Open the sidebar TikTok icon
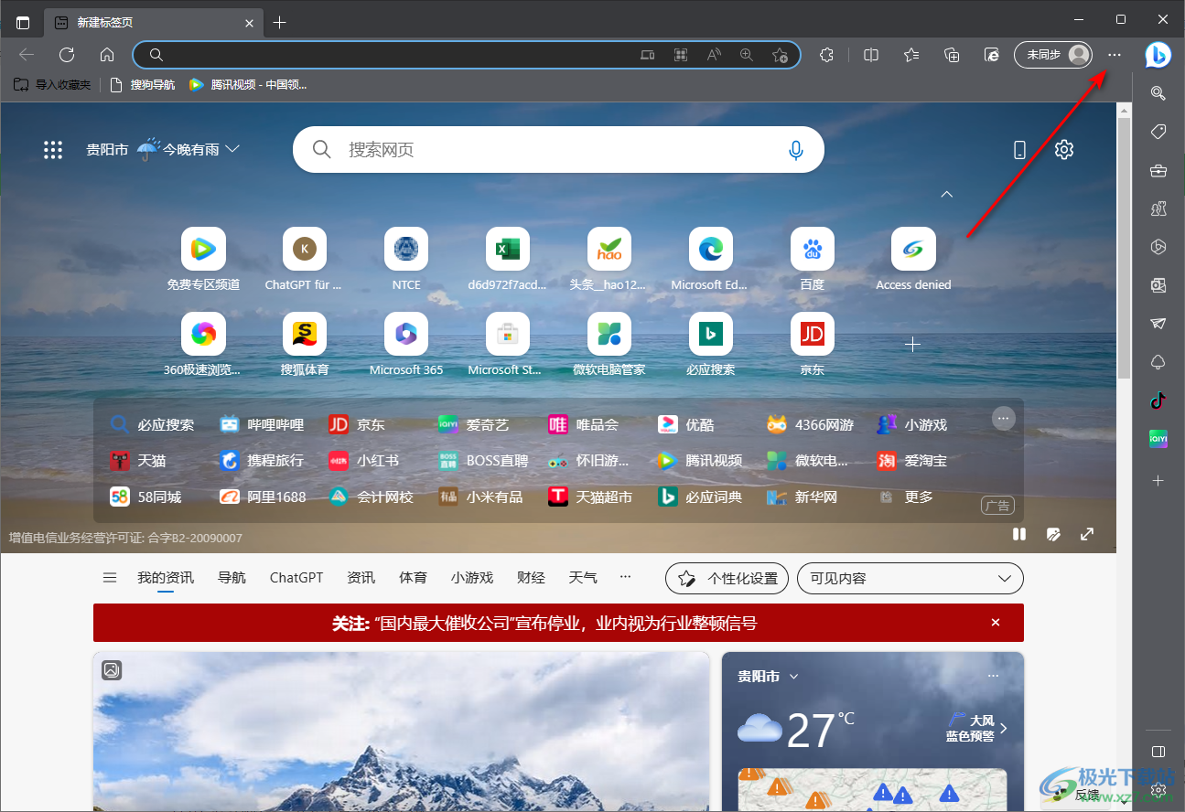This screenshot has height=812, width=1185. pyautogui.click(x=1158, y=401)
